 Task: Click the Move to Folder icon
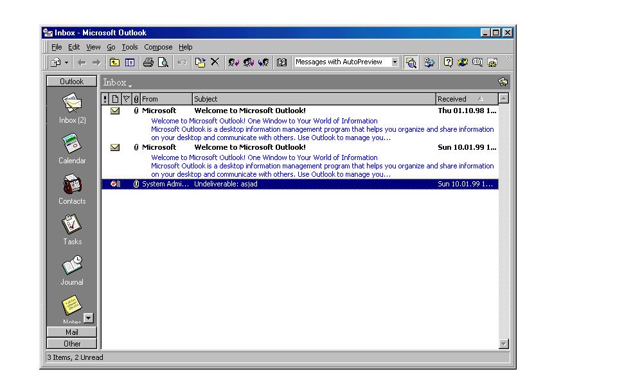201,62
